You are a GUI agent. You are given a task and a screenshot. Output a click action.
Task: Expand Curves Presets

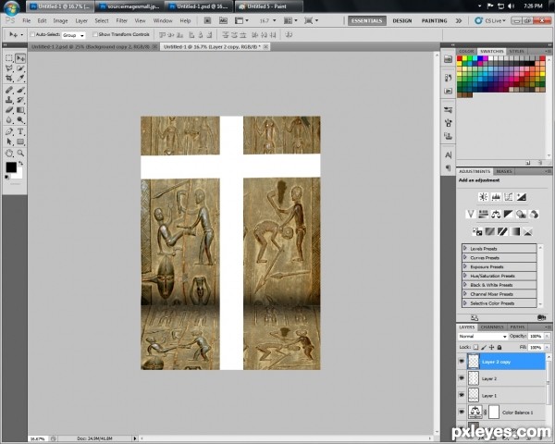point(465,257)
